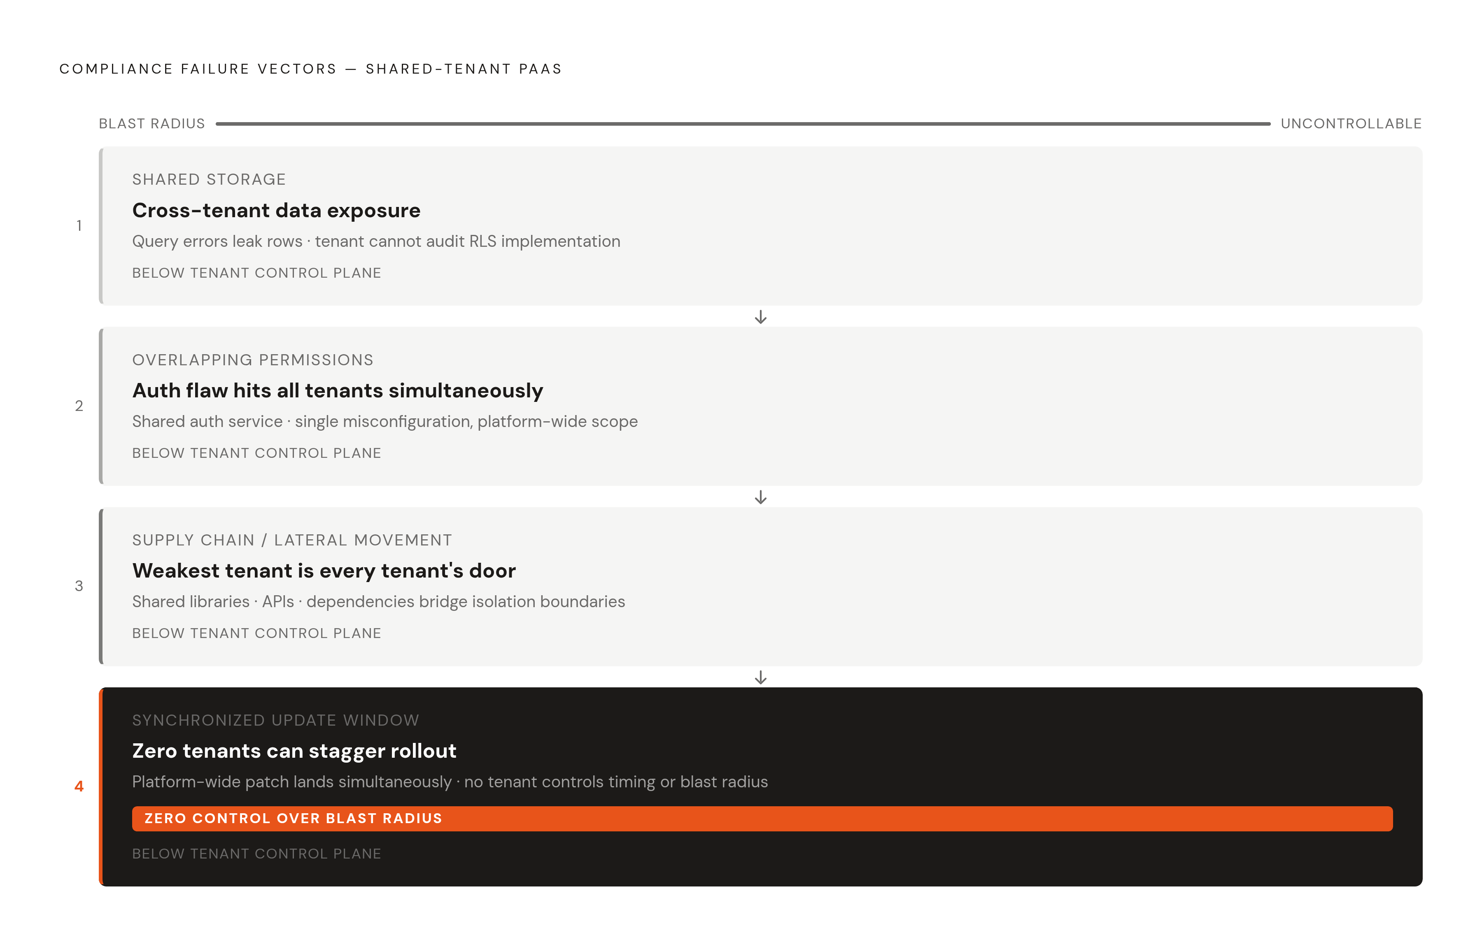Click the Shared Storage category label

pyautogui.click(x=209, y=179)
